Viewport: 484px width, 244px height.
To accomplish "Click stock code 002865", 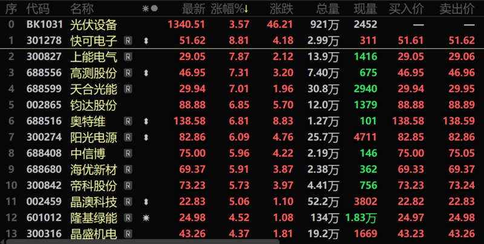I will [x=44, y=105].
